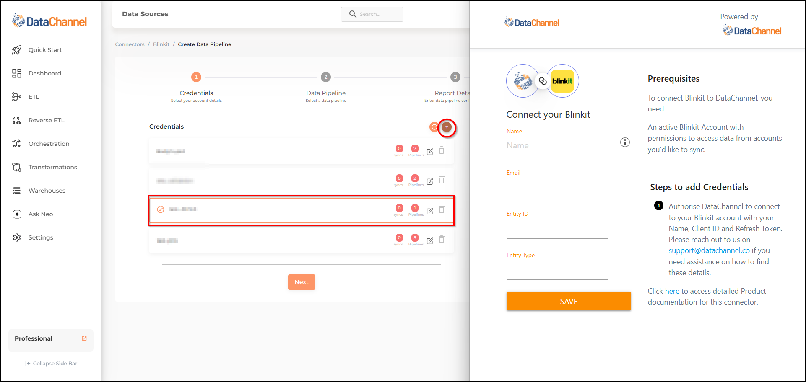View the 7 Pipelines badge
The height and width of the screenshot is (382, 806).
[x=415, y=149]
